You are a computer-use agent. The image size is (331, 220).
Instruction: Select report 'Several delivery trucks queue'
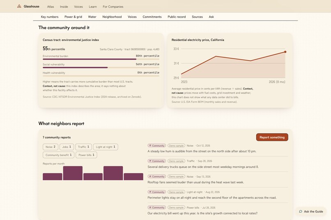203,167
